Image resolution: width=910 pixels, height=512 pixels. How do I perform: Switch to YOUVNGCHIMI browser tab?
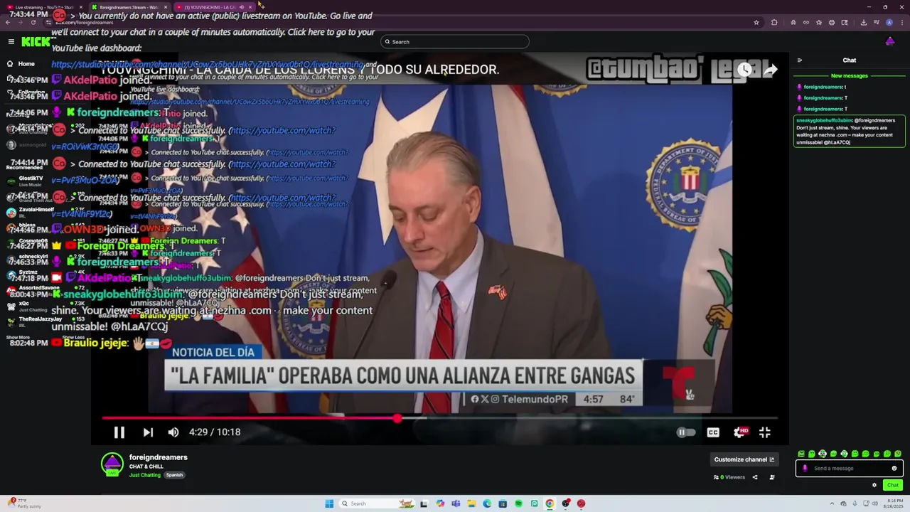(x=213, y=7)
